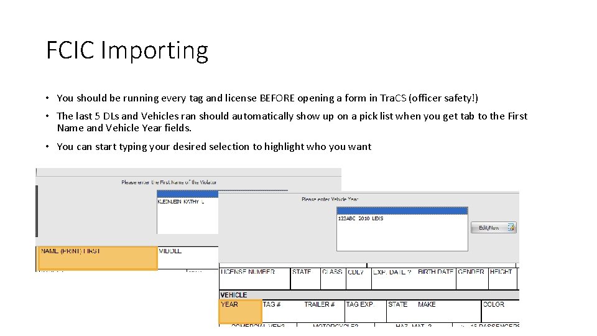Click the icon on the Edit/New button
This screenshot has width=597, height=336.
coord(511,228)
